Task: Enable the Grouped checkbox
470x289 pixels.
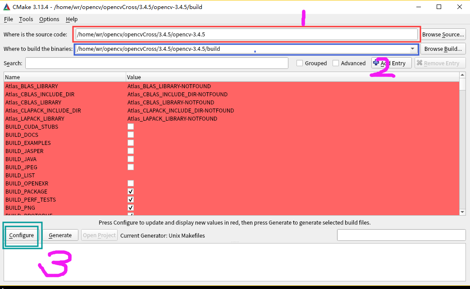Action: (299, 63)
